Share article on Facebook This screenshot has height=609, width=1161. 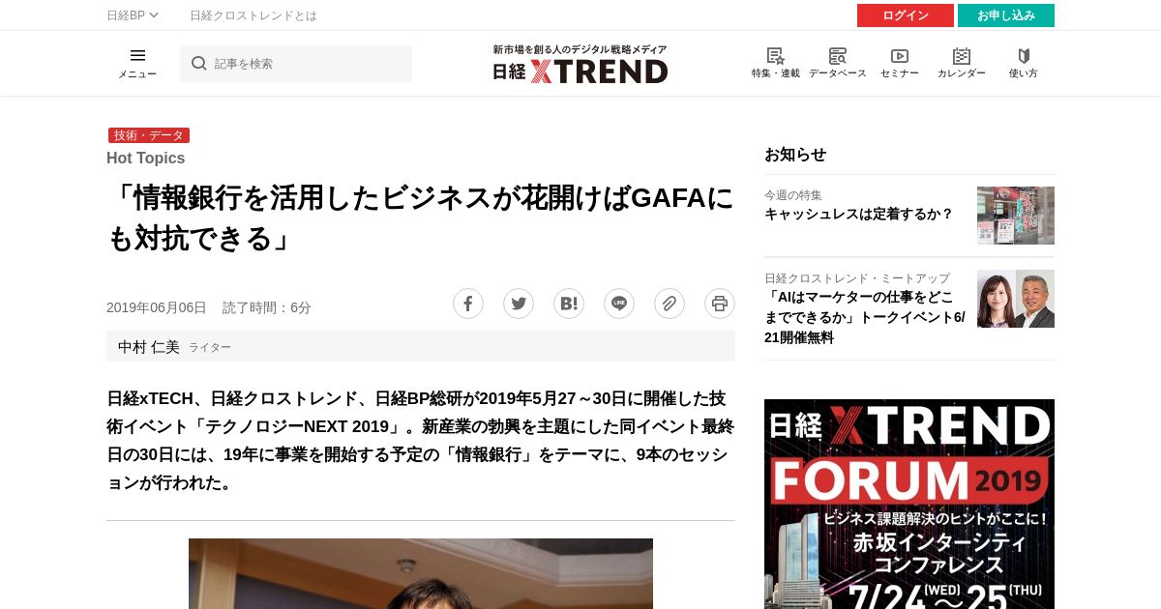click(468, 304)
